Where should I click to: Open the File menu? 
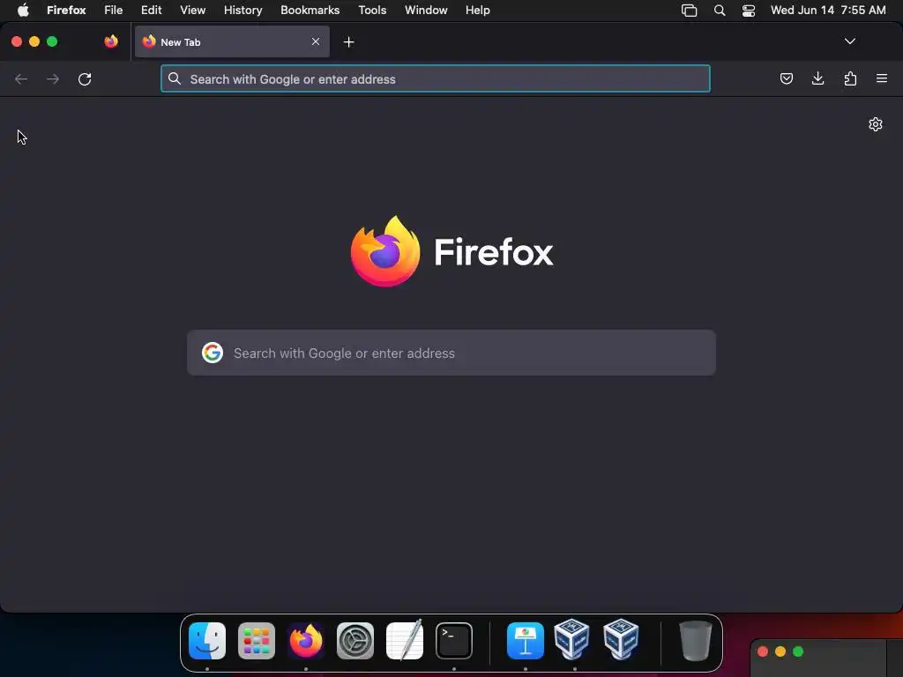pos(114,10)
